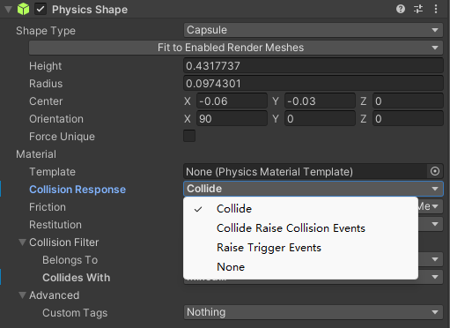Click the Height value field
The width and height of the screenshot is (450, 328).
coord(314,66)
